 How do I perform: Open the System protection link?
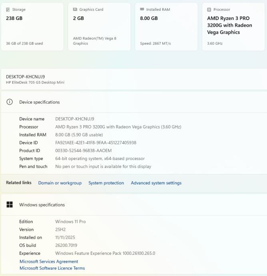click(106, 183)
